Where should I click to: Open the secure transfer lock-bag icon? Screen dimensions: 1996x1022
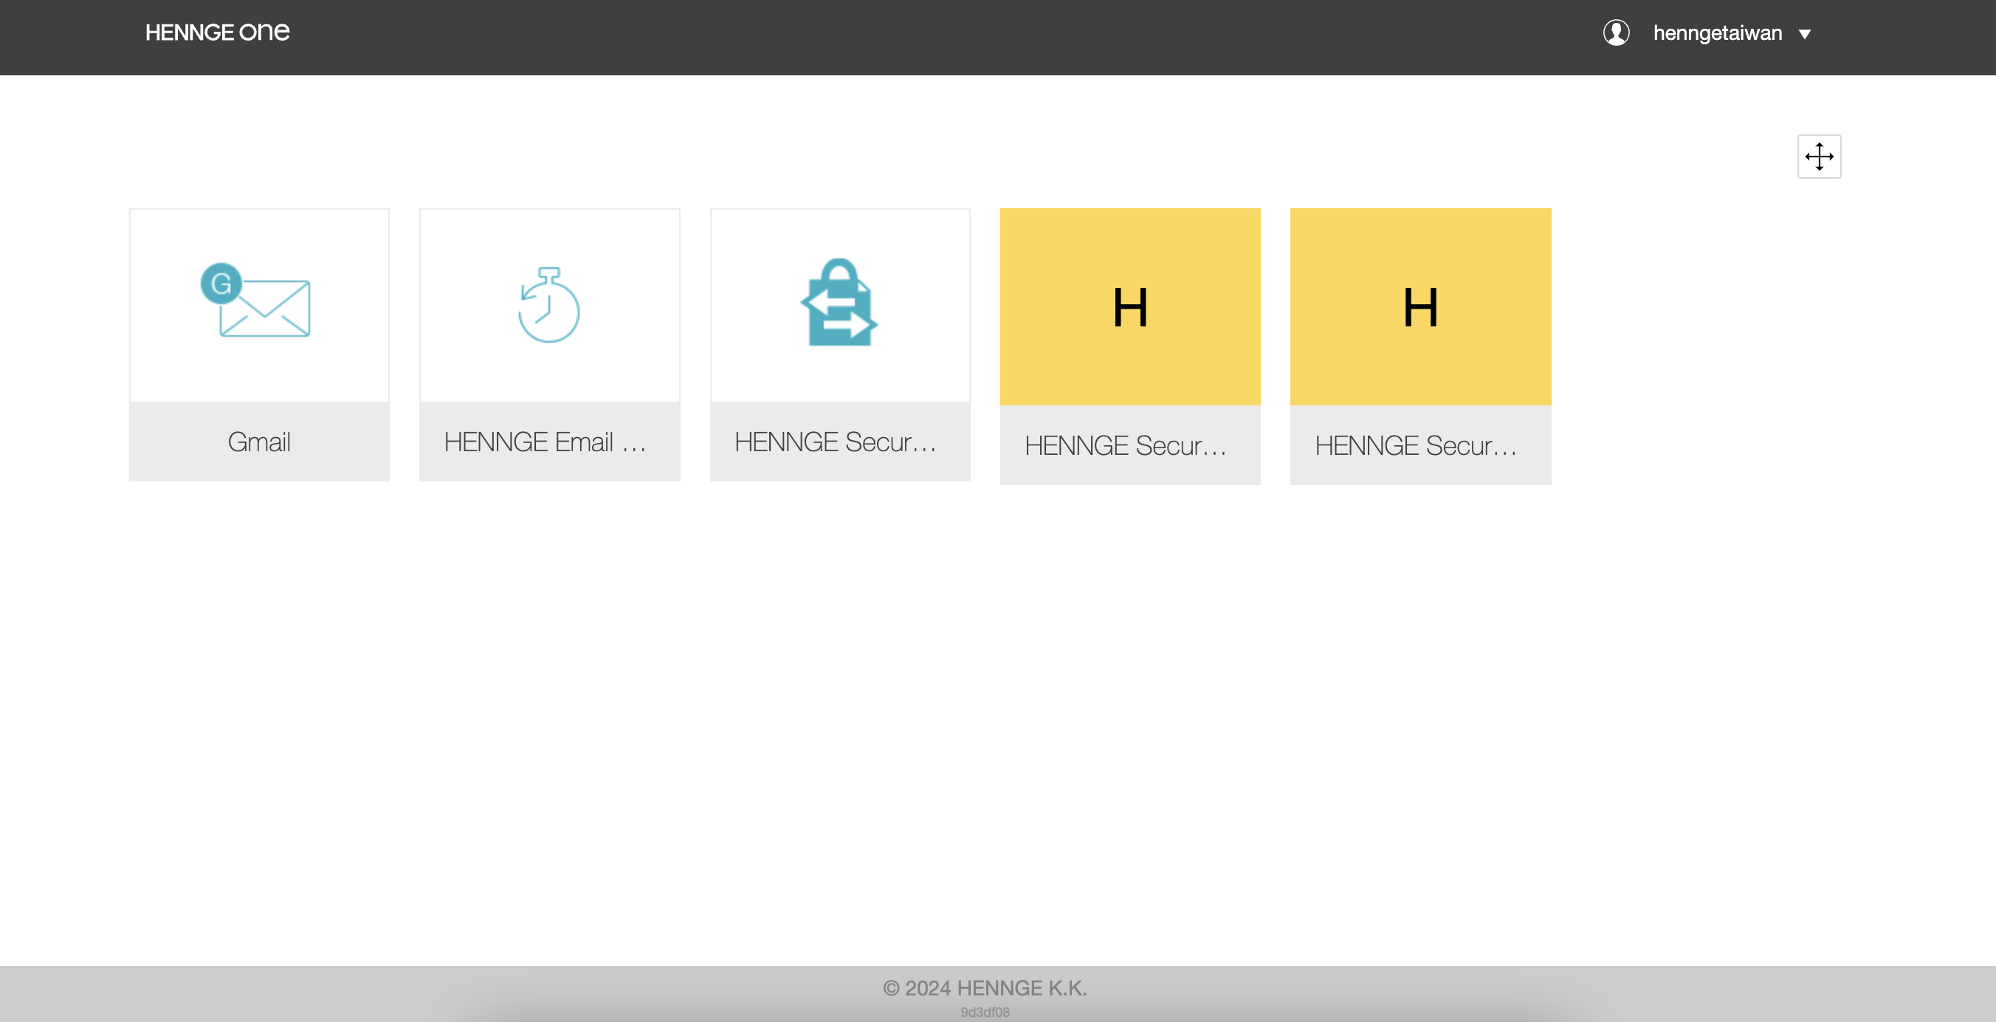coord(839,303)
